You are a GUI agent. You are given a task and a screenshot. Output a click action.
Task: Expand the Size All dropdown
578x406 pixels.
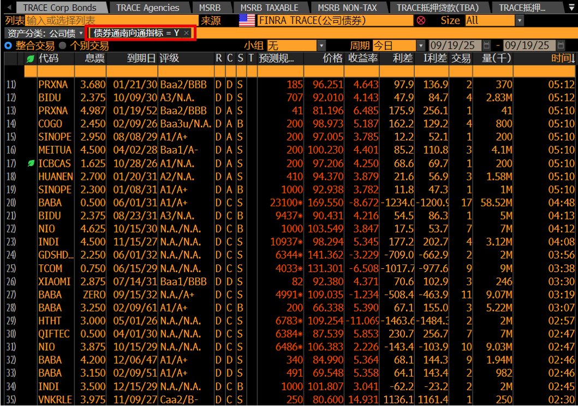[x=519, y=20]
